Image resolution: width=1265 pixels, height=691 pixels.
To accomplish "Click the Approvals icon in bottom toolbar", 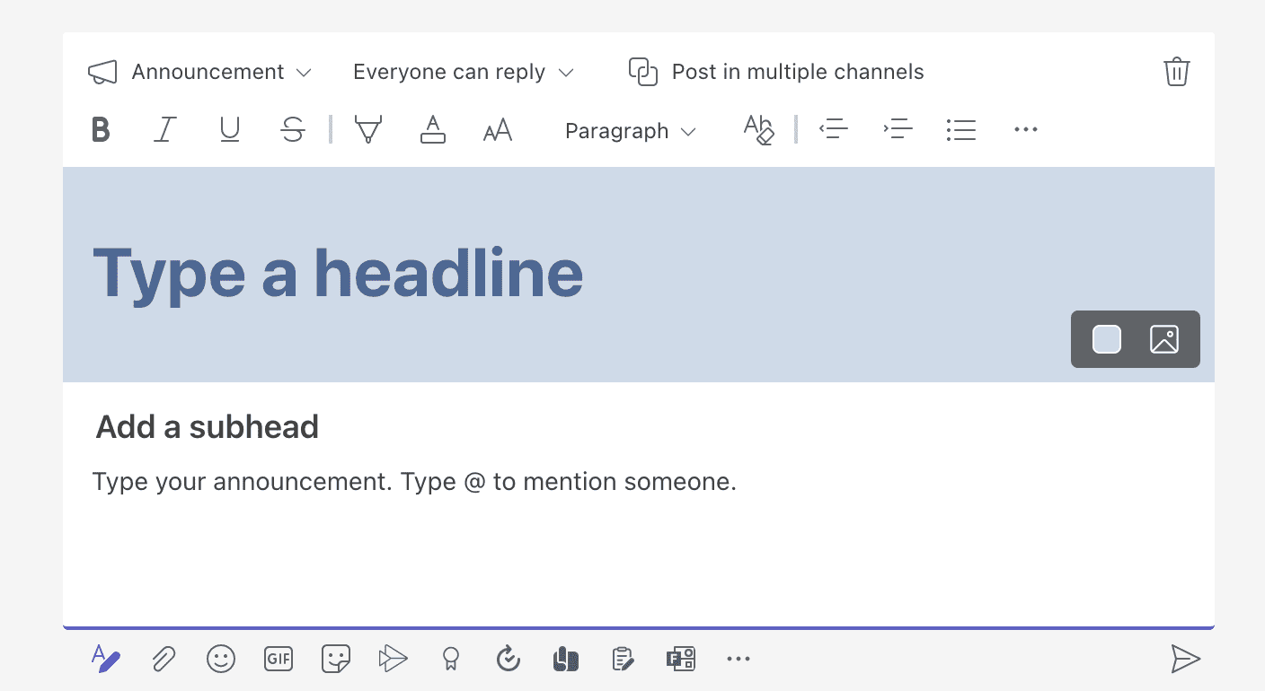I will tap(509, 660).
